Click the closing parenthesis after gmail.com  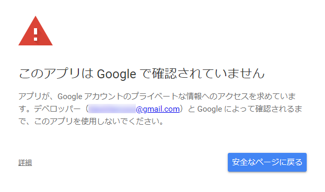coord(181,109)
